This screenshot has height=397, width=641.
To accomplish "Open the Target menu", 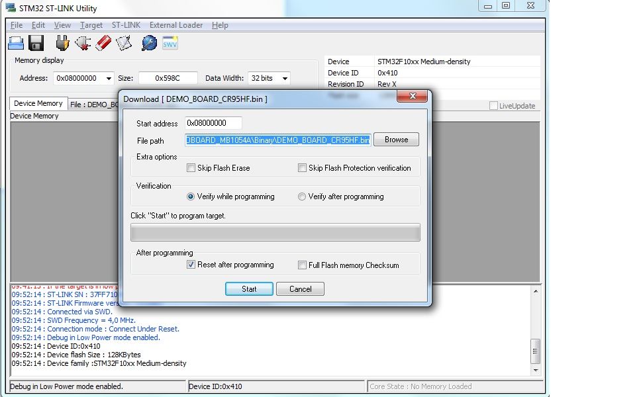I will (91, 25).
